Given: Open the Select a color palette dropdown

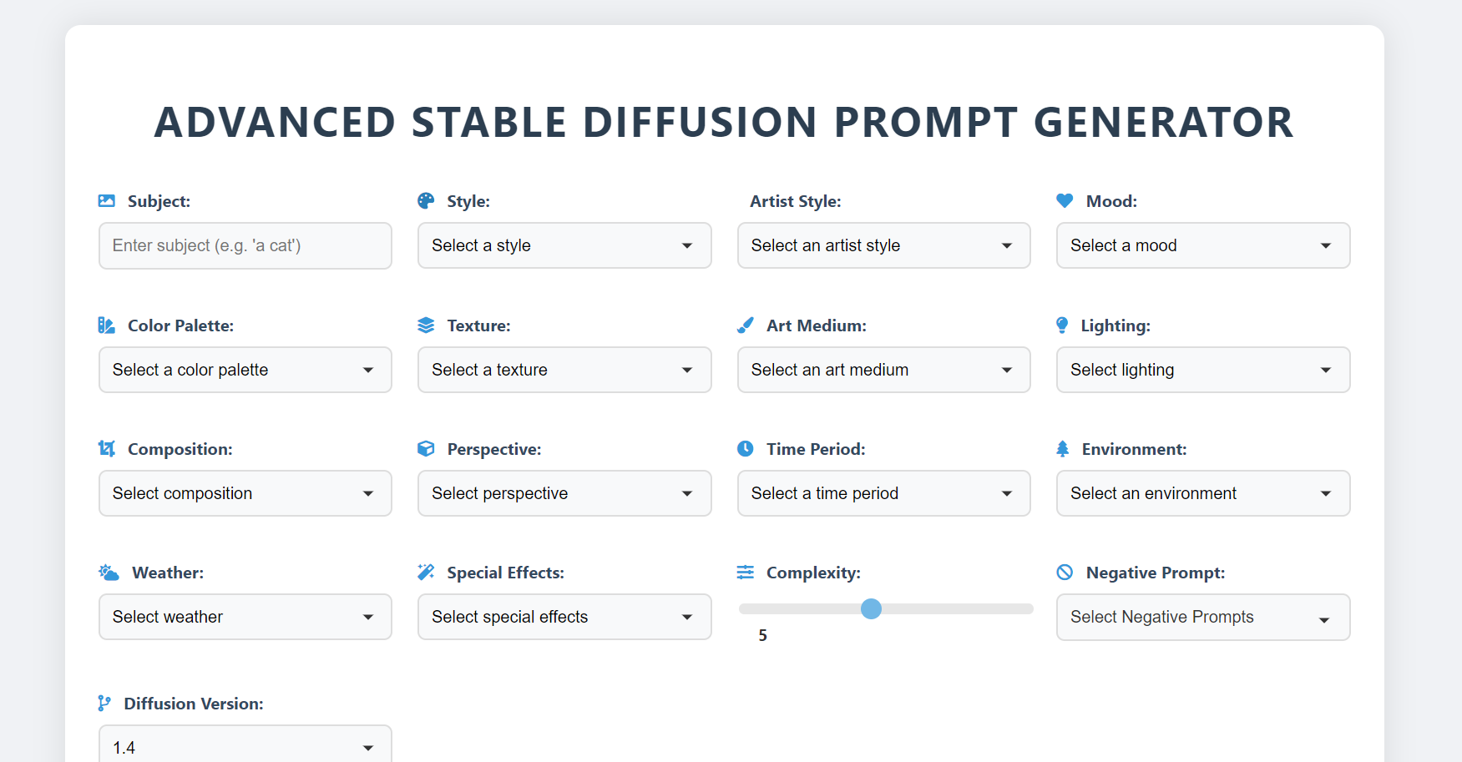Looking at the screenshot, I should pyautogui.click(x=245, y=370).
